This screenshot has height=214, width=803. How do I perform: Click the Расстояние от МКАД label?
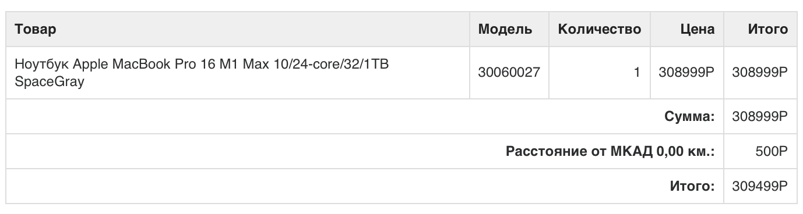pyautogui.click(x=579, y=152)
